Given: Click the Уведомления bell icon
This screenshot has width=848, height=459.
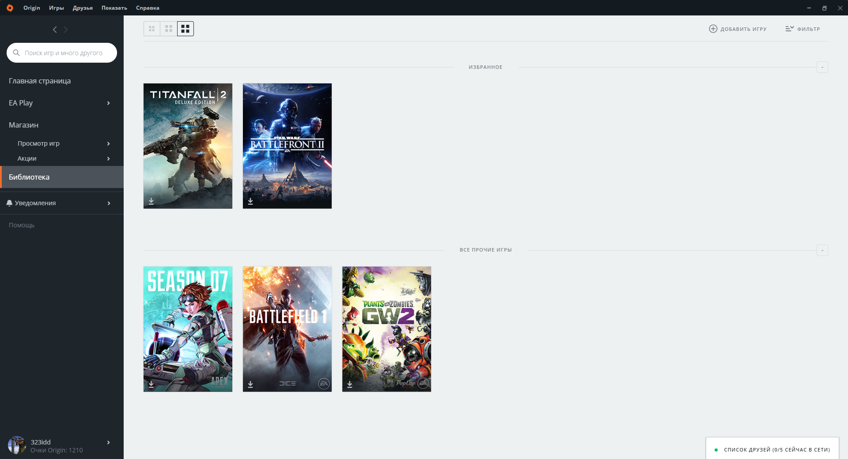Looking at the screenshot, I should click(x=9, y=203).
